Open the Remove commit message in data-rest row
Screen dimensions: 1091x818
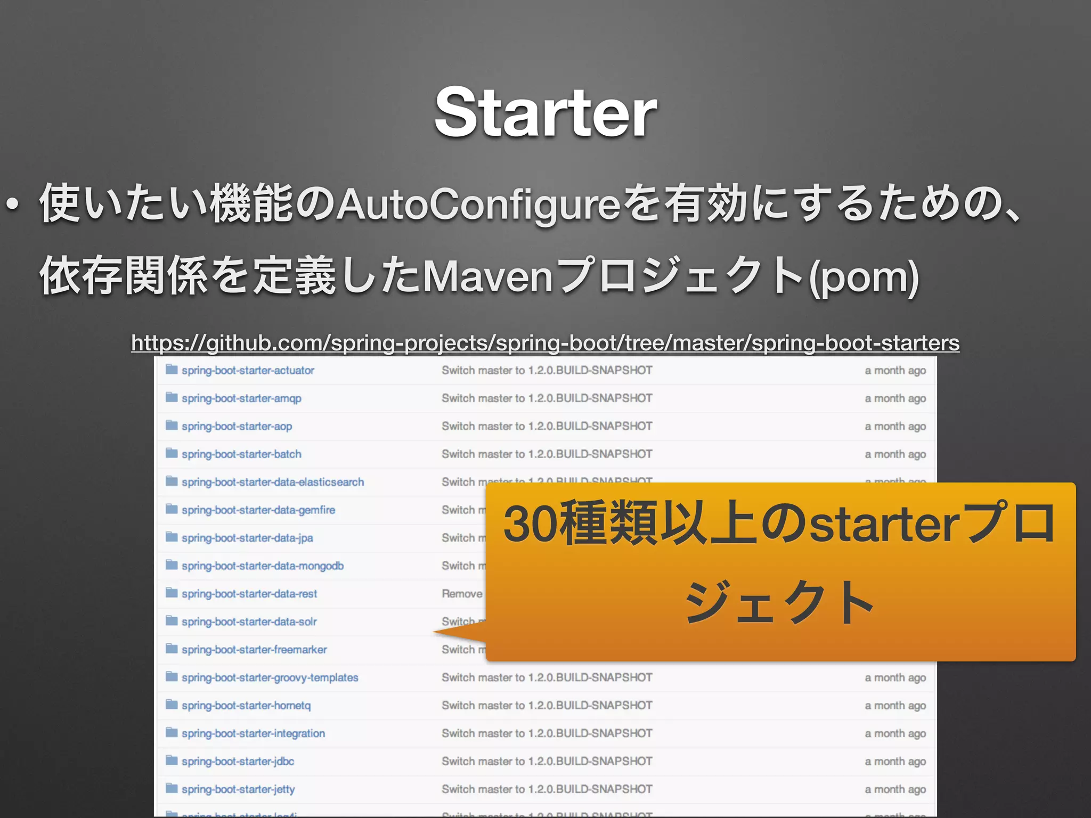coord(462,594)
